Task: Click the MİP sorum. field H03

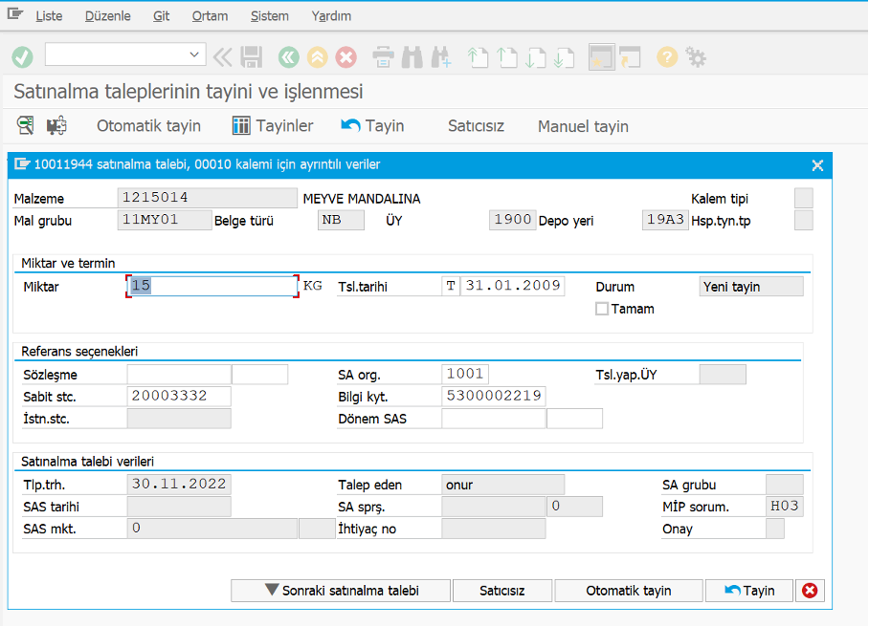Action: click(784, 507)
